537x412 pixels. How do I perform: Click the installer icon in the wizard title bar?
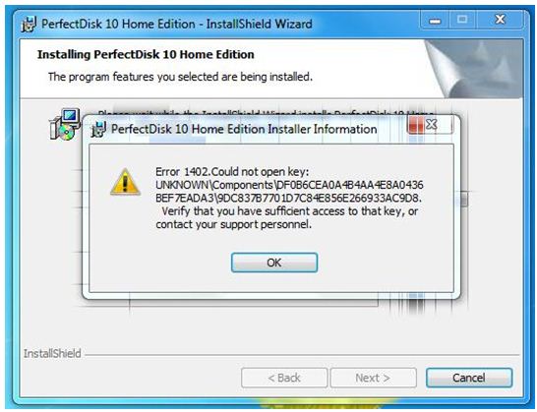pyautogui.click(x=29, y=24)
